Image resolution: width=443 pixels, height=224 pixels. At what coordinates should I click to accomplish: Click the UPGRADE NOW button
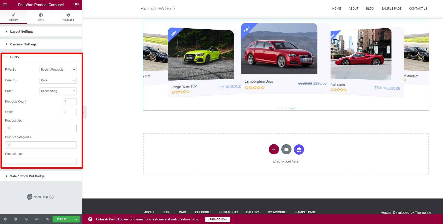point(217,219)
